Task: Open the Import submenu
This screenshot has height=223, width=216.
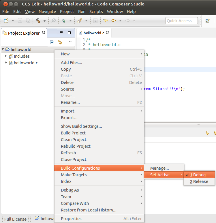Action: coord(99,111)
